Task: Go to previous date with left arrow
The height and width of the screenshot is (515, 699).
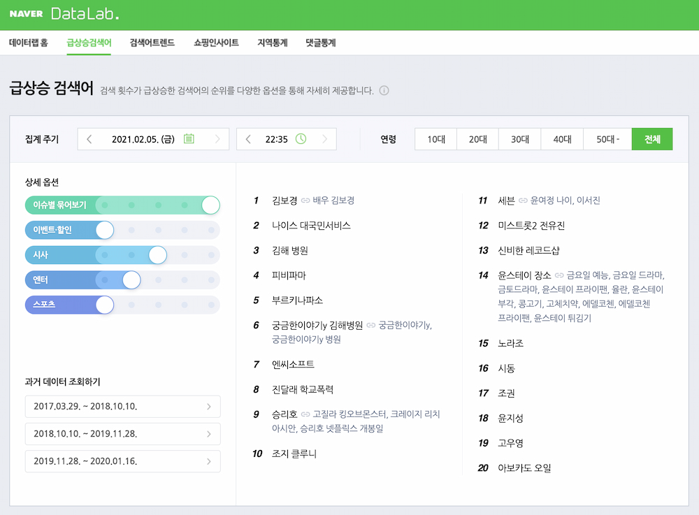Action: point(89,139)
